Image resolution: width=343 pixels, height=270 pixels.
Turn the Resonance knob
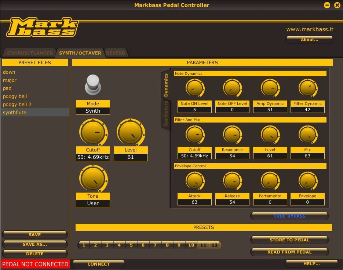tap(232, 134)
